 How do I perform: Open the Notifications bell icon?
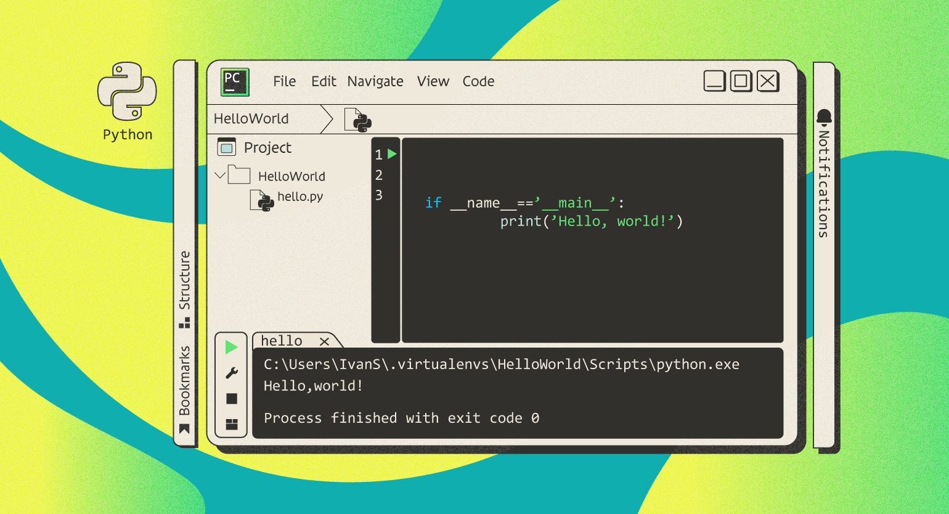click(824, 117)
